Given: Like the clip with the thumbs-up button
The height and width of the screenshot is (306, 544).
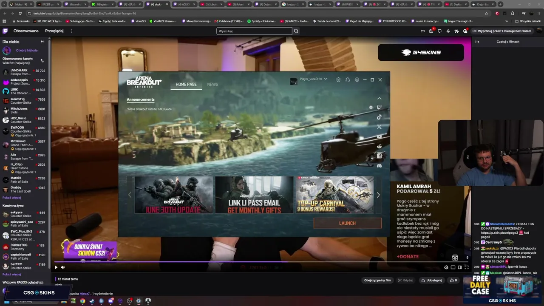Looking at the screenshot, I should pyautogui.click(x=454, y=280).
